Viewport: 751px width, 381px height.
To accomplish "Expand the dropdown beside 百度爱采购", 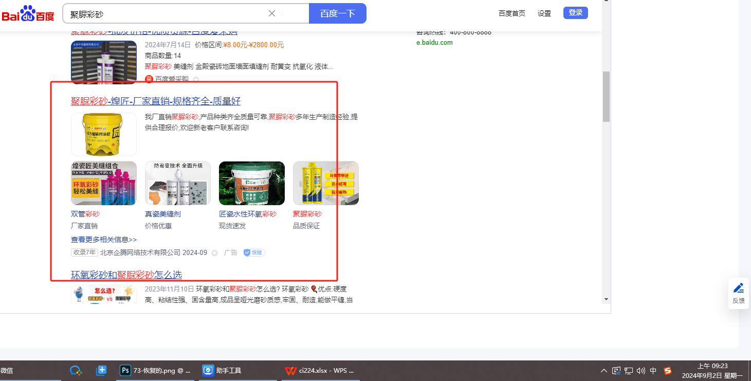I will pos(196,80).
